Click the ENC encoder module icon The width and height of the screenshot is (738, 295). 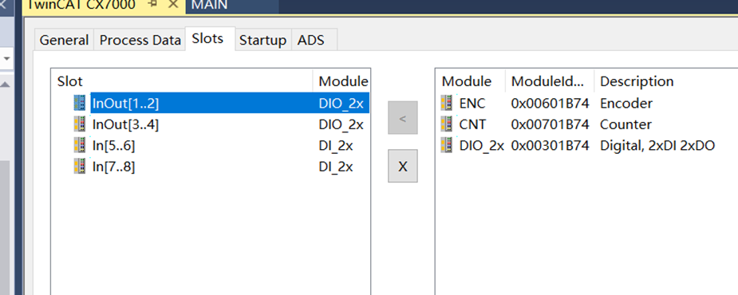tap(446, 103)
